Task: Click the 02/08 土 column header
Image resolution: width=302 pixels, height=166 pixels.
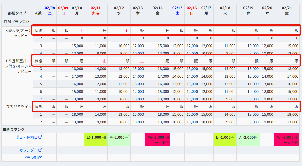Action: coord(50,11)
